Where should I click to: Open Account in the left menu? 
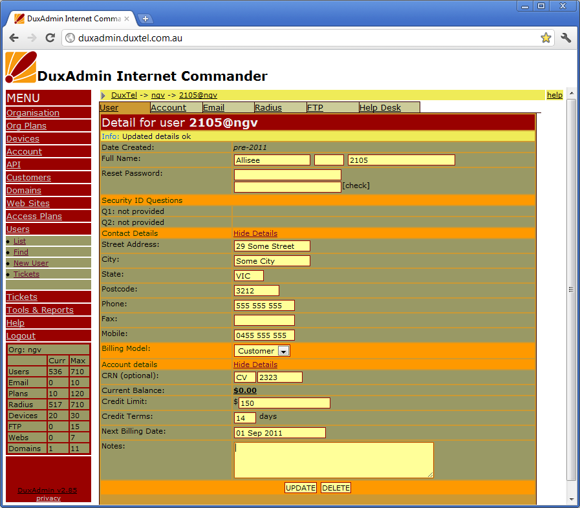click(x=24, y=152)
